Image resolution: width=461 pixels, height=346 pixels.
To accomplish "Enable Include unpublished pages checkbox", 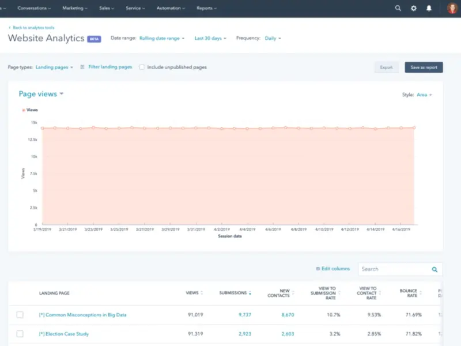I will 142,67.
